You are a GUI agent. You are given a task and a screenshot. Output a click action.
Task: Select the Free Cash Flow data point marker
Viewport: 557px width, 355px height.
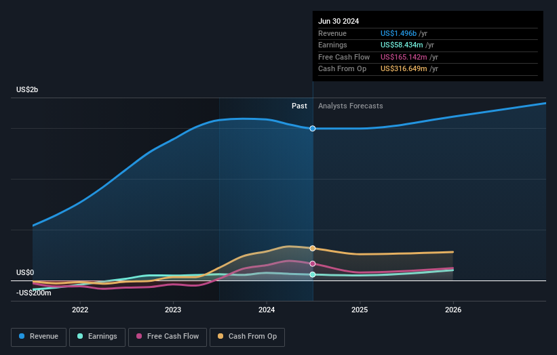(x=313, y=264)
